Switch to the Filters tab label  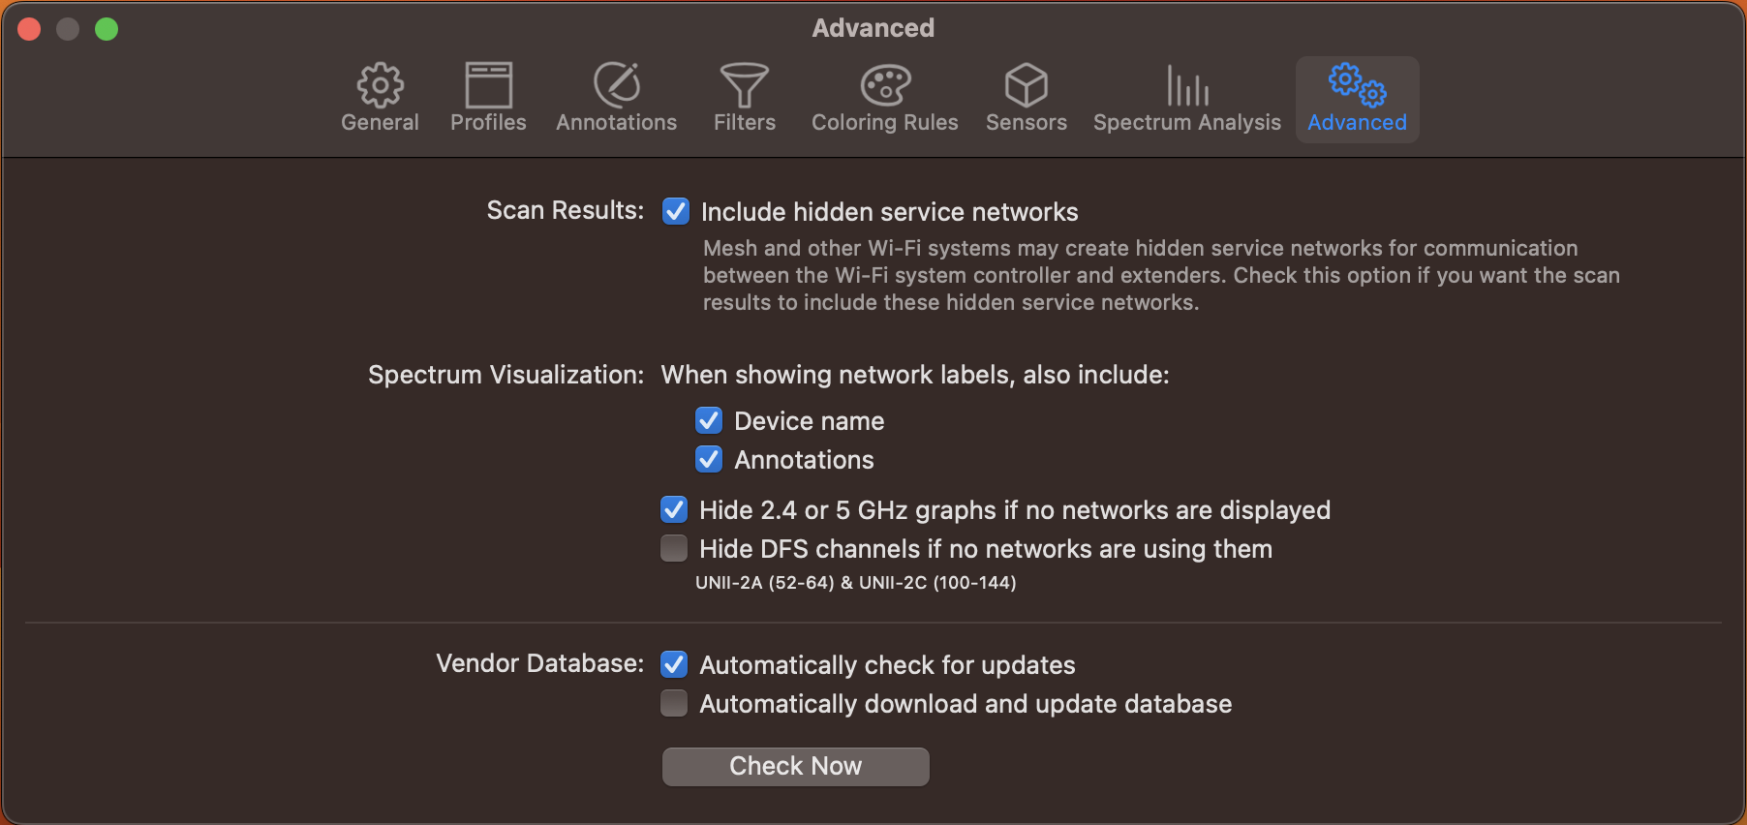[745, 123]
